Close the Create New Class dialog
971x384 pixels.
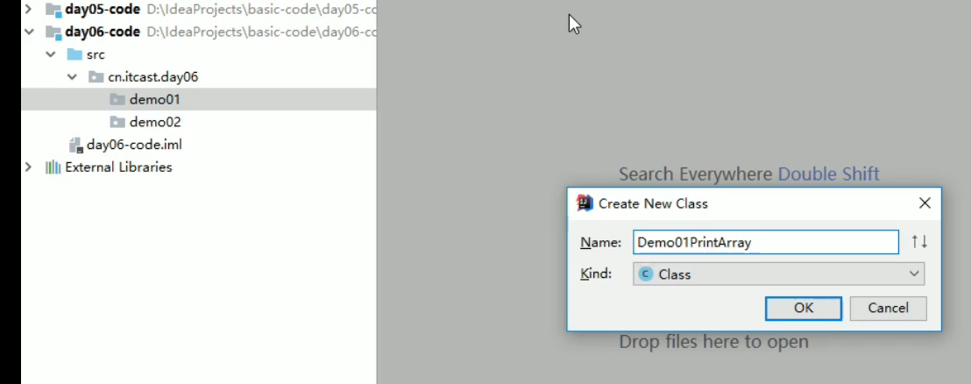click(x=925, y=203)
